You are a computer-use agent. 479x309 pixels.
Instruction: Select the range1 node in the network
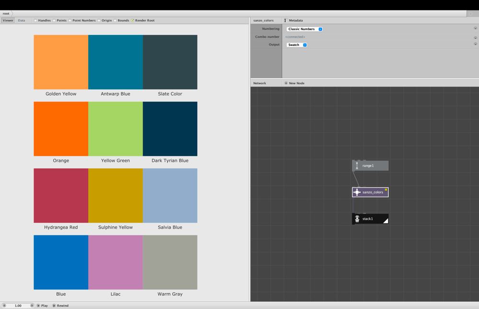coord(370,166)
